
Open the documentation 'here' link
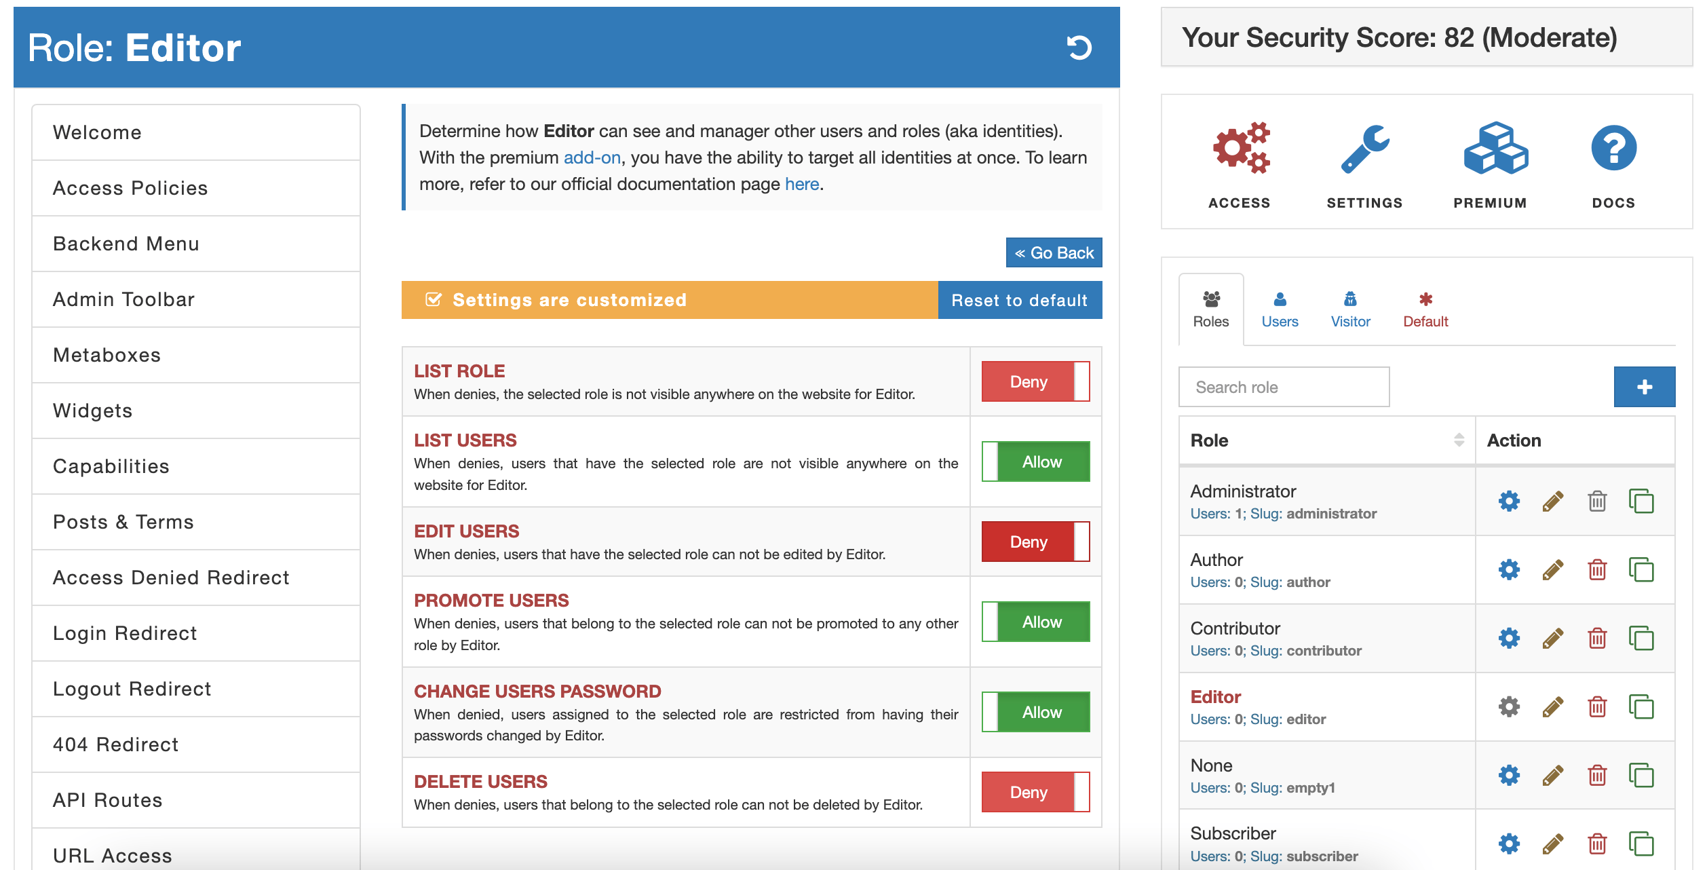tap(802, 184)
